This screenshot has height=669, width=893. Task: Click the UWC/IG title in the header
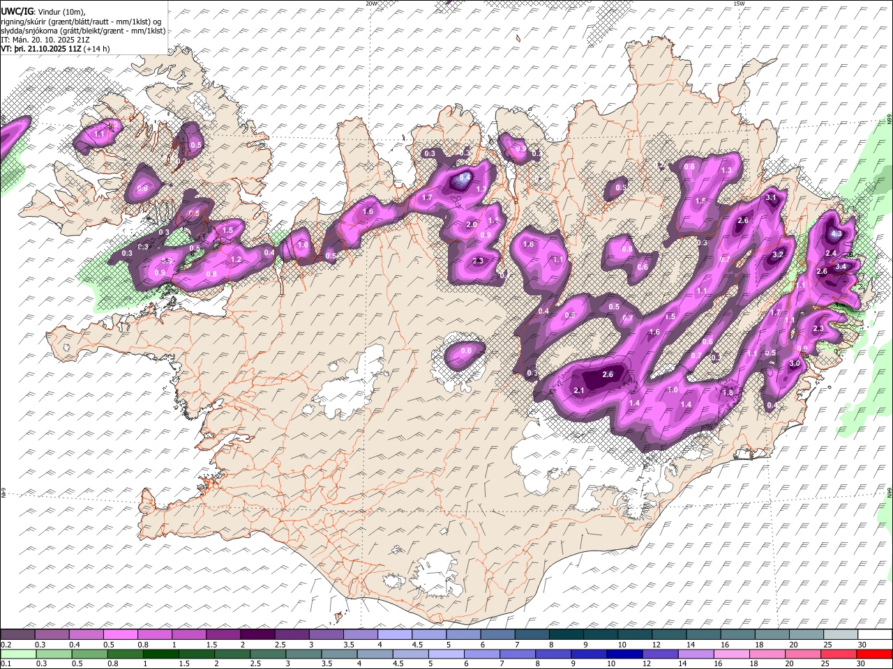(x=16, y=12)
